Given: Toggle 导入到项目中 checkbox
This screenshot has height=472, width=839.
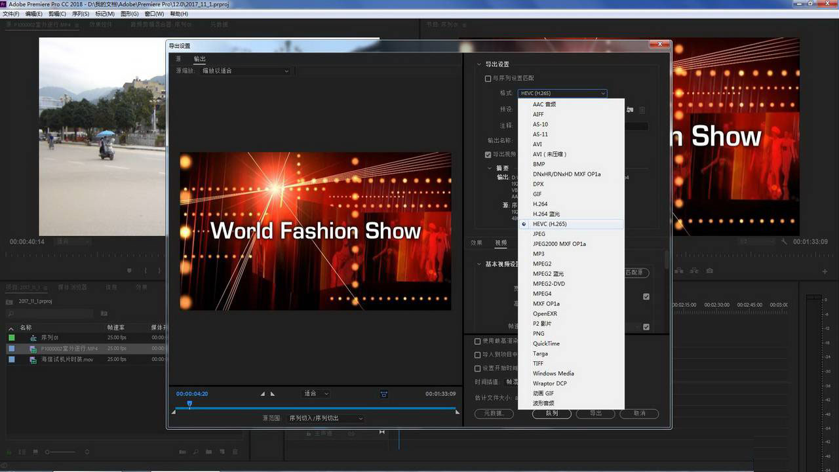Looking at the screenshot, I should (478, 355).
